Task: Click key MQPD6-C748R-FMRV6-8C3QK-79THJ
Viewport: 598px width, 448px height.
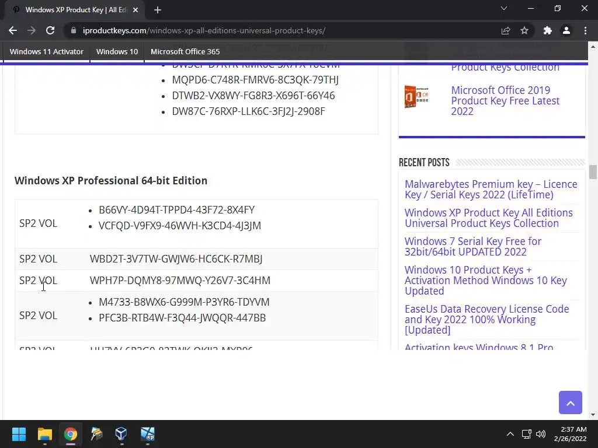Action: (255, 79)
